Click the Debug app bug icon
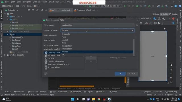 pos(137,6)
